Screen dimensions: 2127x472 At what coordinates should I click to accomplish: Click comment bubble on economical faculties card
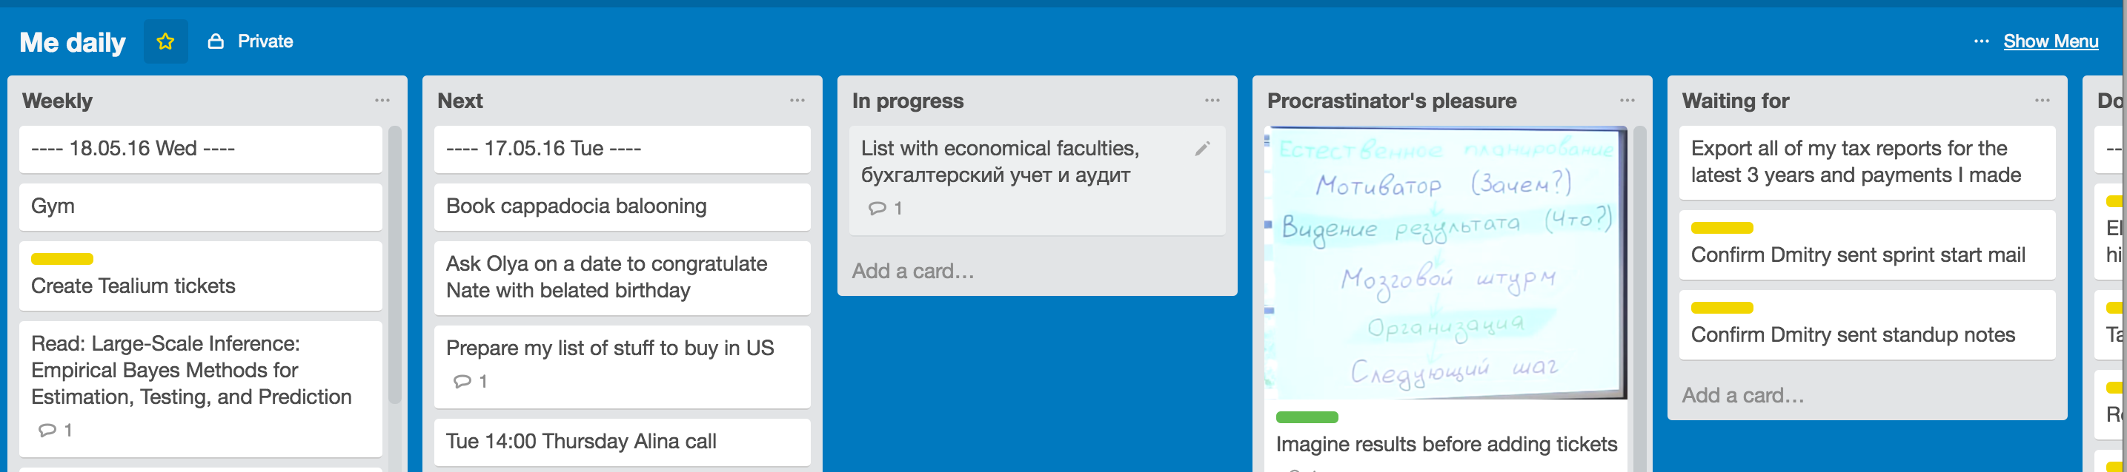coord(877,209)
